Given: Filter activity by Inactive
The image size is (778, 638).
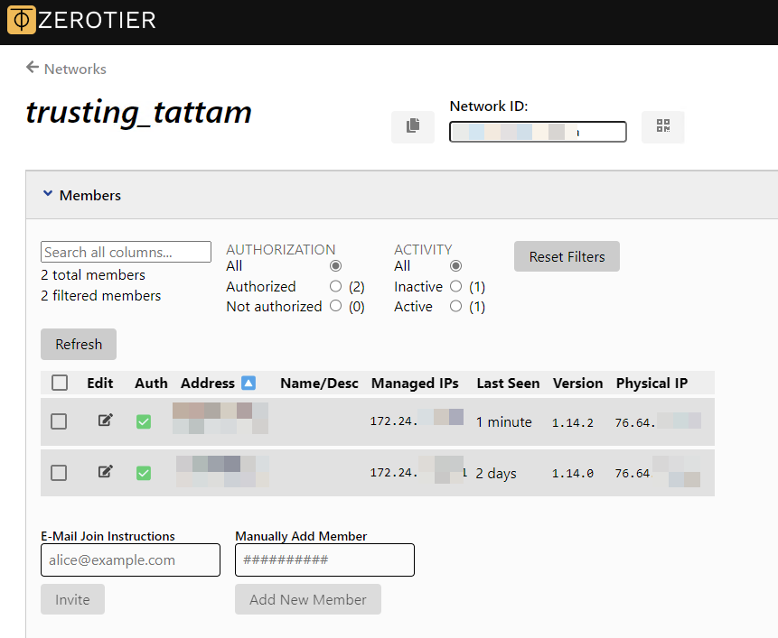Looking at the screenshot, I should click(455, 286).
